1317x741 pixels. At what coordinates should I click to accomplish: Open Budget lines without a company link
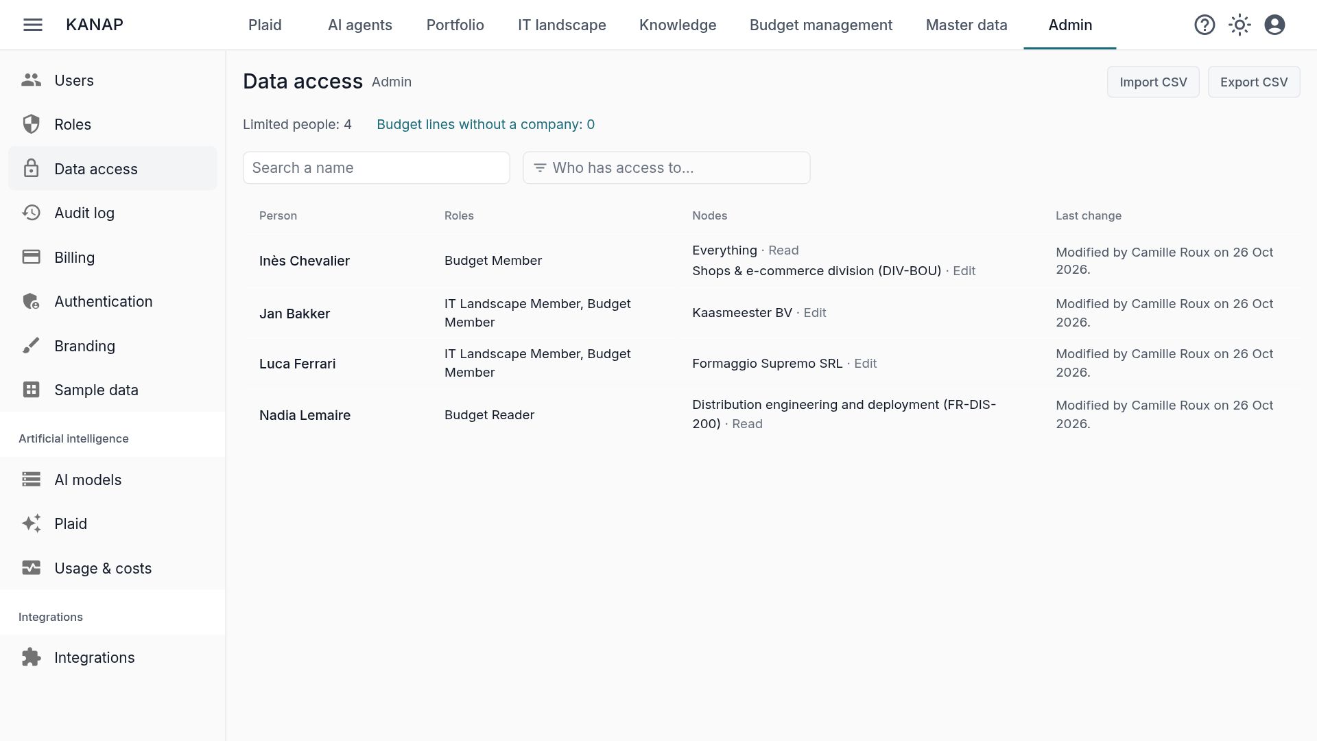click(486, 124)
